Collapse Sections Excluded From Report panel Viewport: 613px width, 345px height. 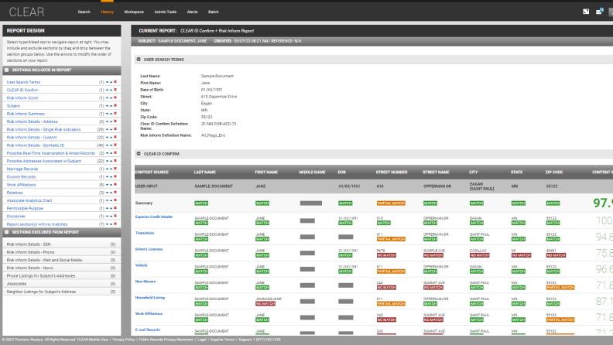tap(8, 232)
